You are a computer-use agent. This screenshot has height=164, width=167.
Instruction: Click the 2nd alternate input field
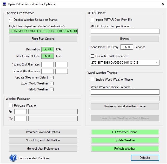click(x=62, y=64)
